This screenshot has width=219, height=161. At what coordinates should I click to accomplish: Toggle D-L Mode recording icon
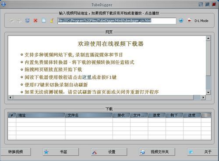click(189, 21)
